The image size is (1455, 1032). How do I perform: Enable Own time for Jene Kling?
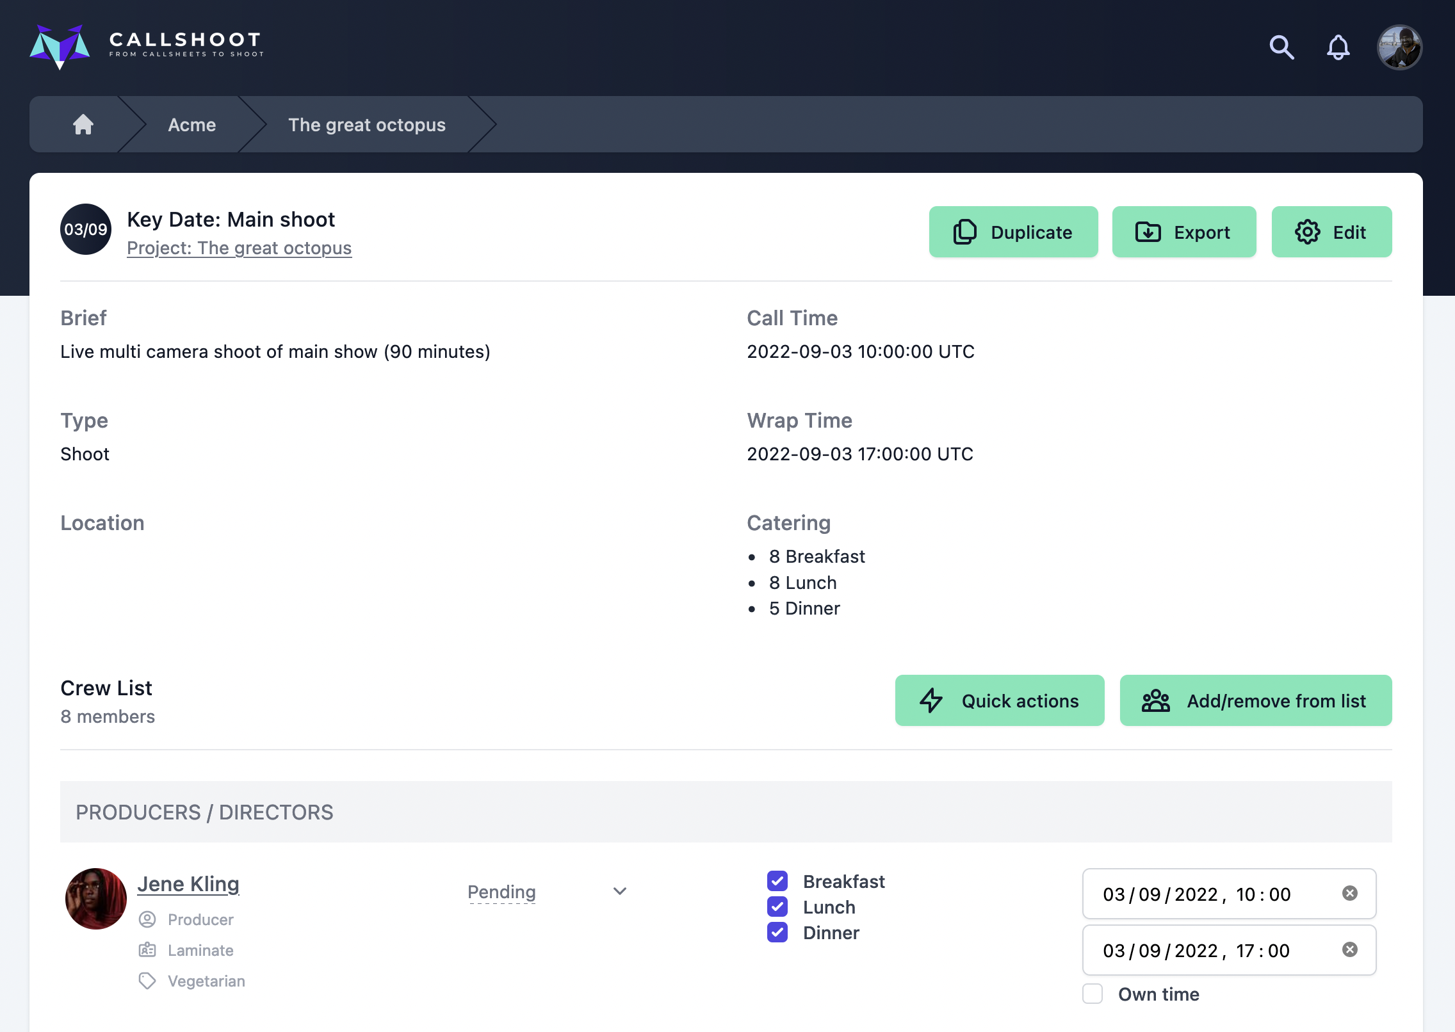1092,994
